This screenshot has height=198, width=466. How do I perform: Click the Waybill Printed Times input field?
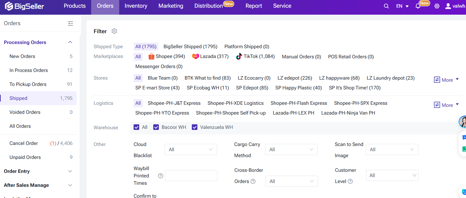191,176
